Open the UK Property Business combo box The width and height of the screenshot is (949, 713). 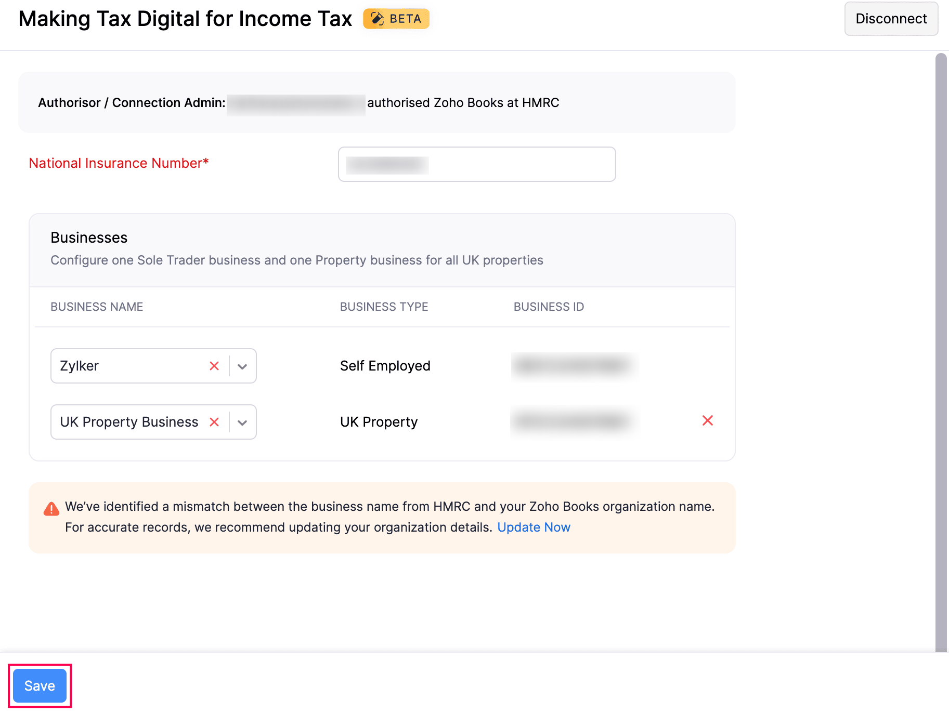point(130,422)
